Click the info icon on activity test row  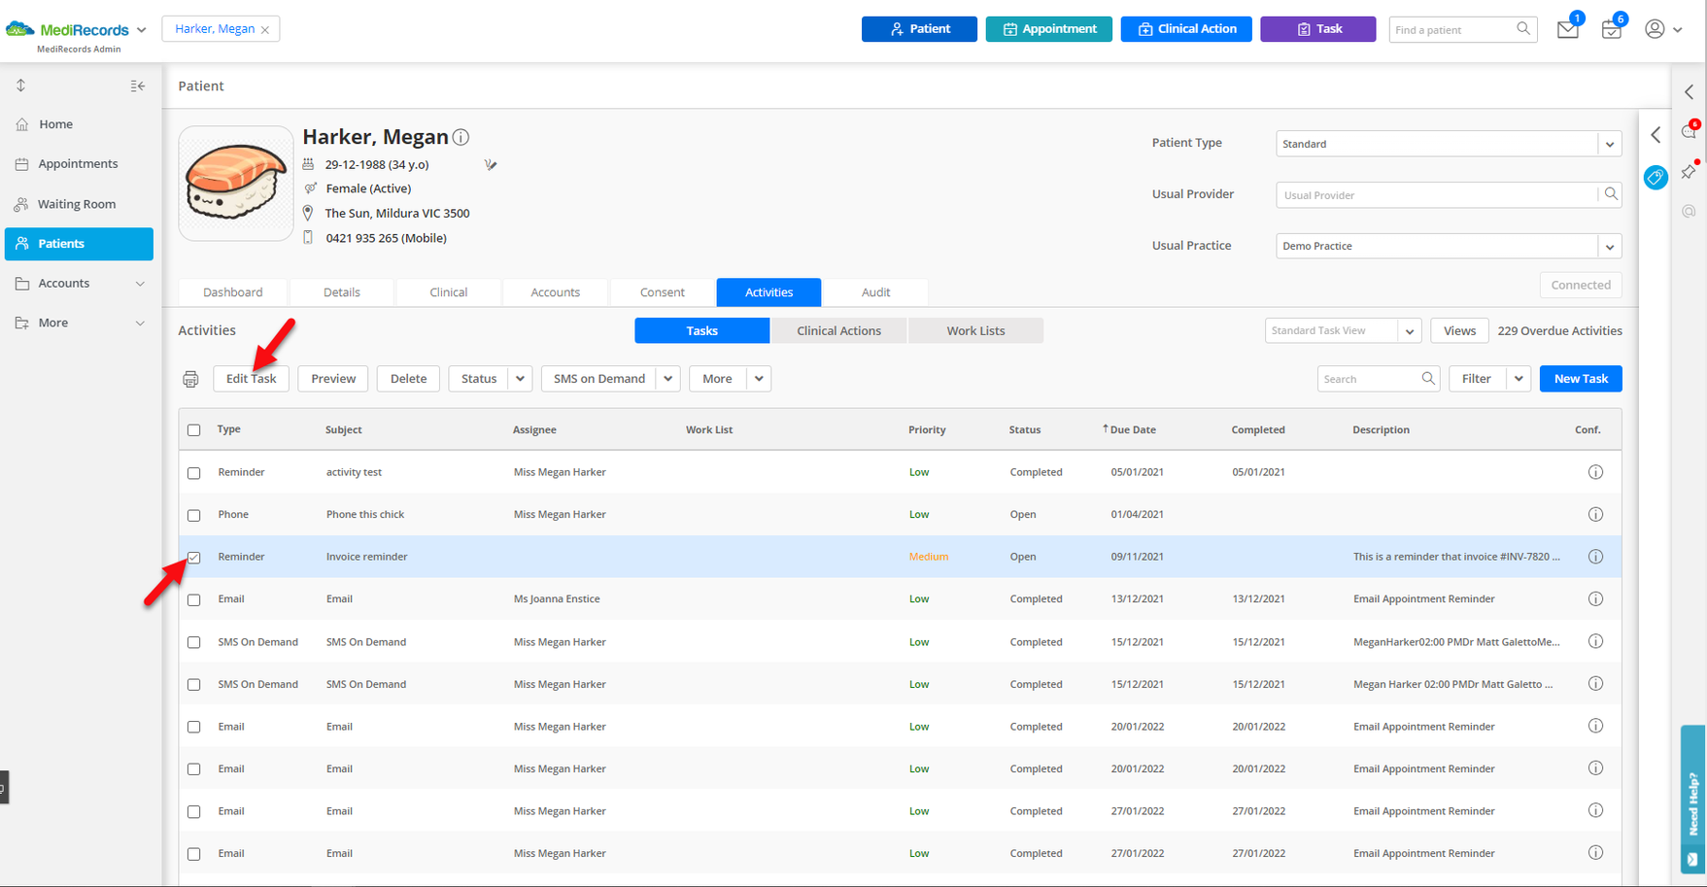1595,472
